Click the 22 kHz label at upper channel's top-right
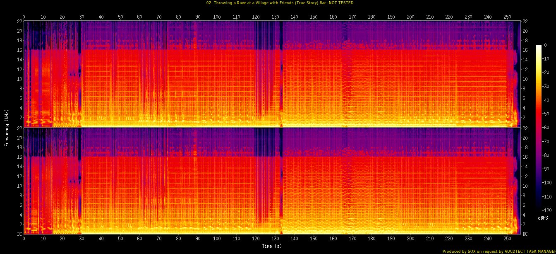This screenshot has height=254, width=556. coord(525,21)
